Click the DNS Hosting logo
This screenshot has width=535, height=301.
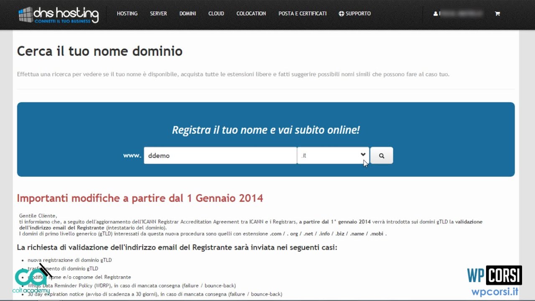(59, 15)
